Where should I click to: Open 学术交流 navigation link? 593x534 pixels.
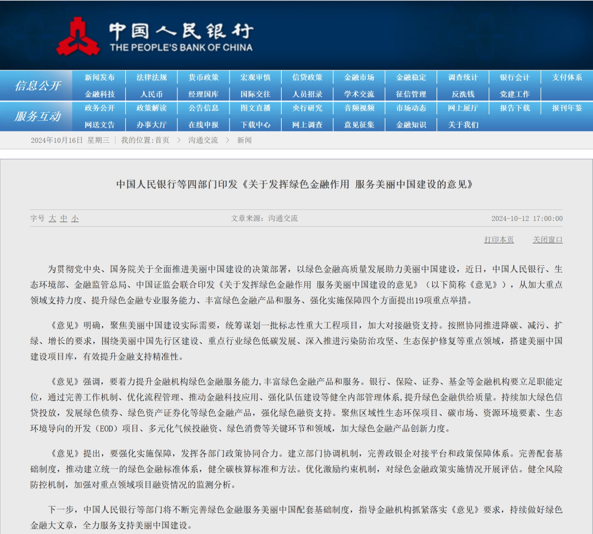[x=359, y=94]
